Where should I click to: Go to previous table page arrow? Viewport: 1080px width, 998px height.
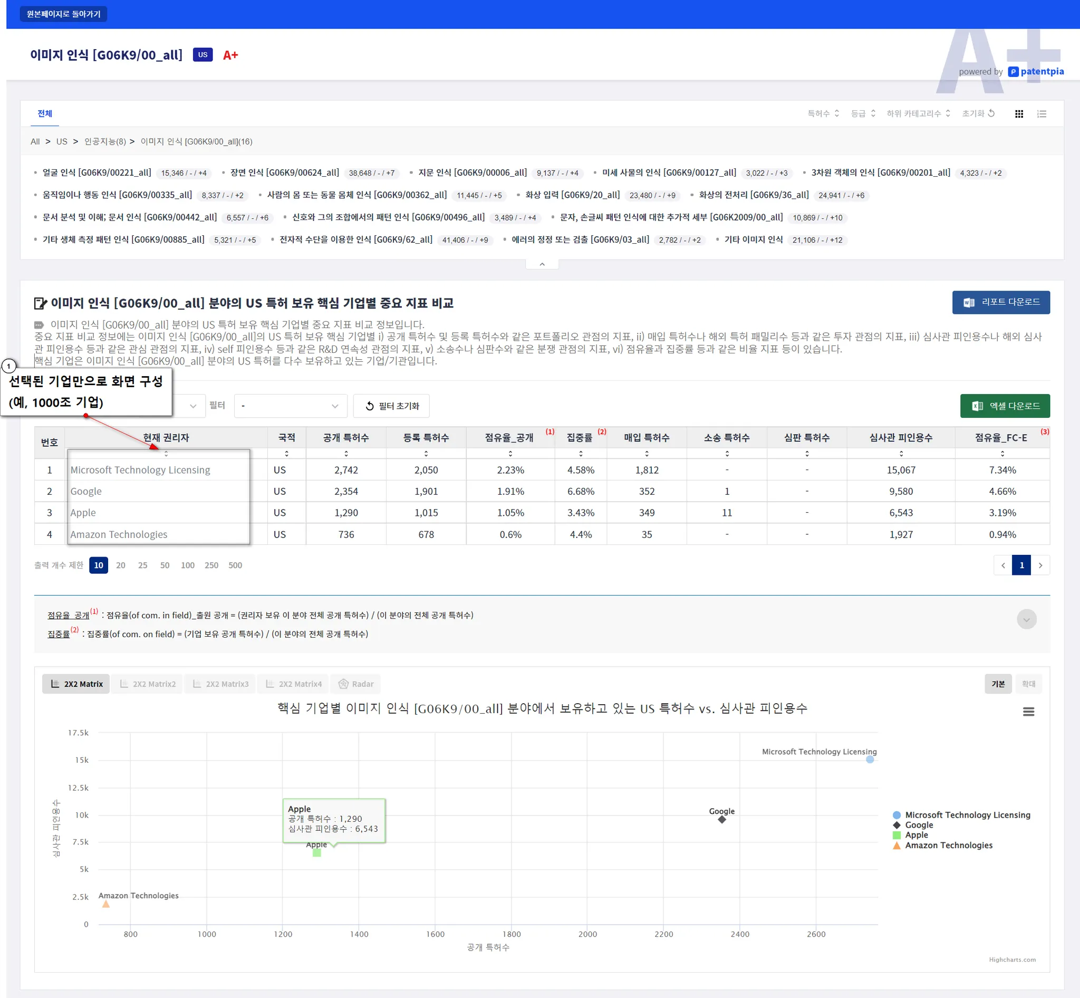tap(1003, 565)
